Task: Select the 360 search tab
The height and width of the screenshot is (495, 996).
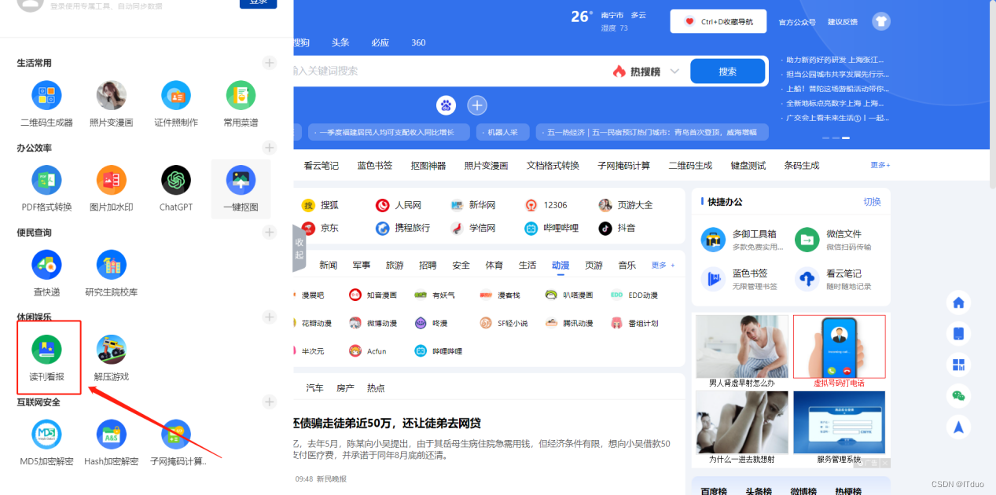Action: 419,42
